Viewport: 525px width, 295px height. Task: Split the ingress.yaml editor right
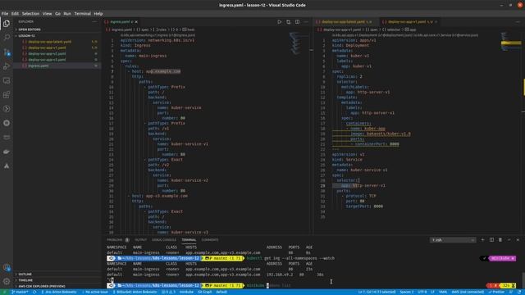pyautogui.click(x=297, y=22)
